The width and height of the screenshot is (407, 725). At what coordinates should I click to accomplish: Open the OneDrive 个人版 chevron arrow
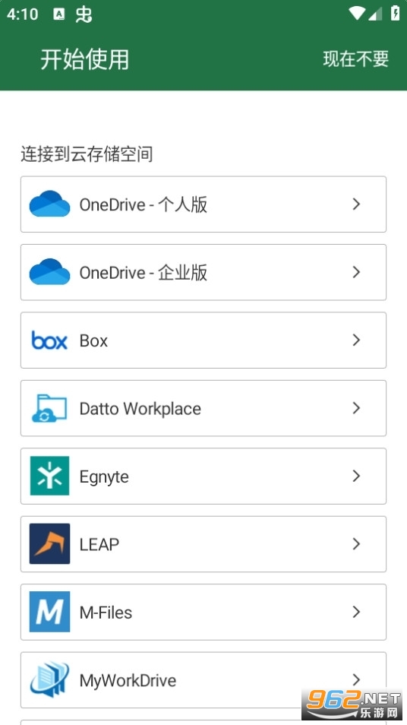pyautogui.click(x=356, y=204)
